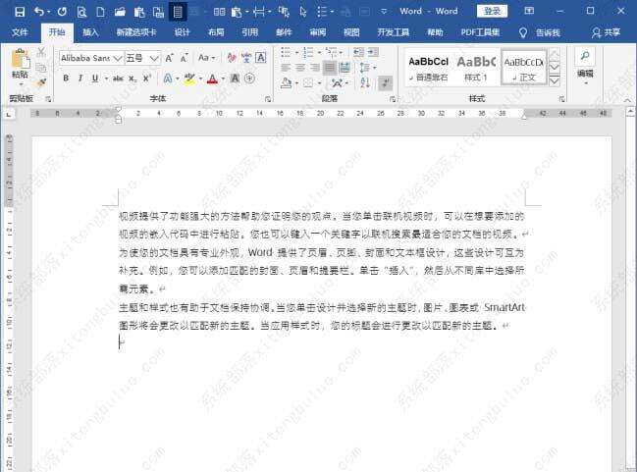Image resolution: width=637 pixels, height=472 pixels.
Task: Click the vertical scrollbar up arrow
Action: pos(630,111)
